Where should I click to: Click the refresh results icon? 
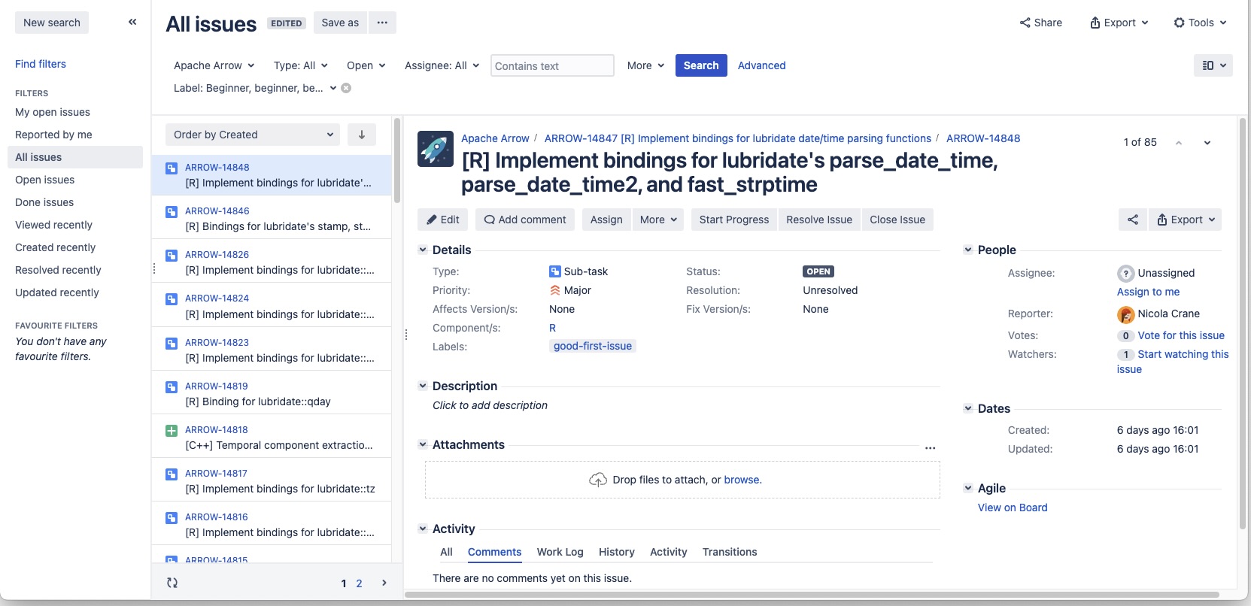(x=172, y=583)
